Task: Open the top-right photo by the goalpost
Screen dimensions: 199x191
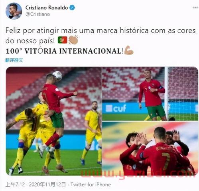Action: [x=150, y=94]
